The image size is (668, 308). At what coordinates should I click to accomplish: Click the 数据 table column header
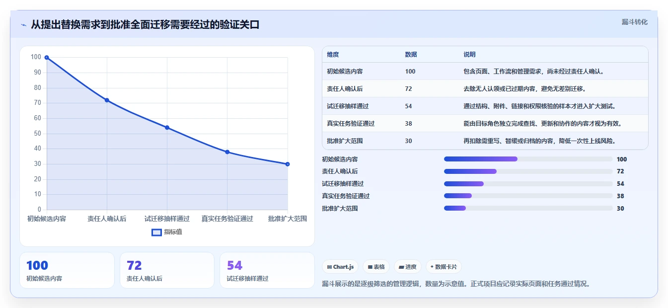coord(411,55)
